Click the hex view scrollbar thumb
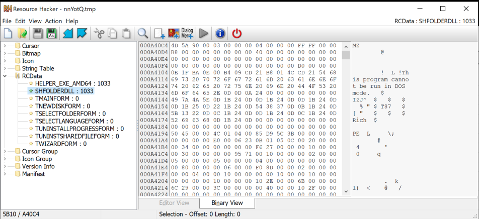479x219 pixels. point(346,55)
